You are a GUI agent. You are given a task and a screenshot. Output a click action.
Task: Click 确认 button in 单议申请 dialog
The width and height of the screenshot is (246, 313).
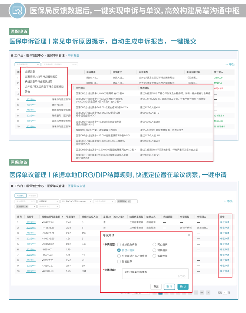(x=183, y=286)
